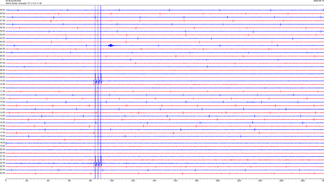Click the 14:00 time label

(x=3, y=109)
